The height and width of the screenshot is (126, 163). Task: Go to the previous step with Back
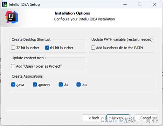[x=94, y=118]
